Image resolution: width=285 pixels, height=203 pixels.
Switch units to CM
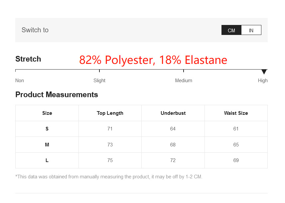(231, 30)
